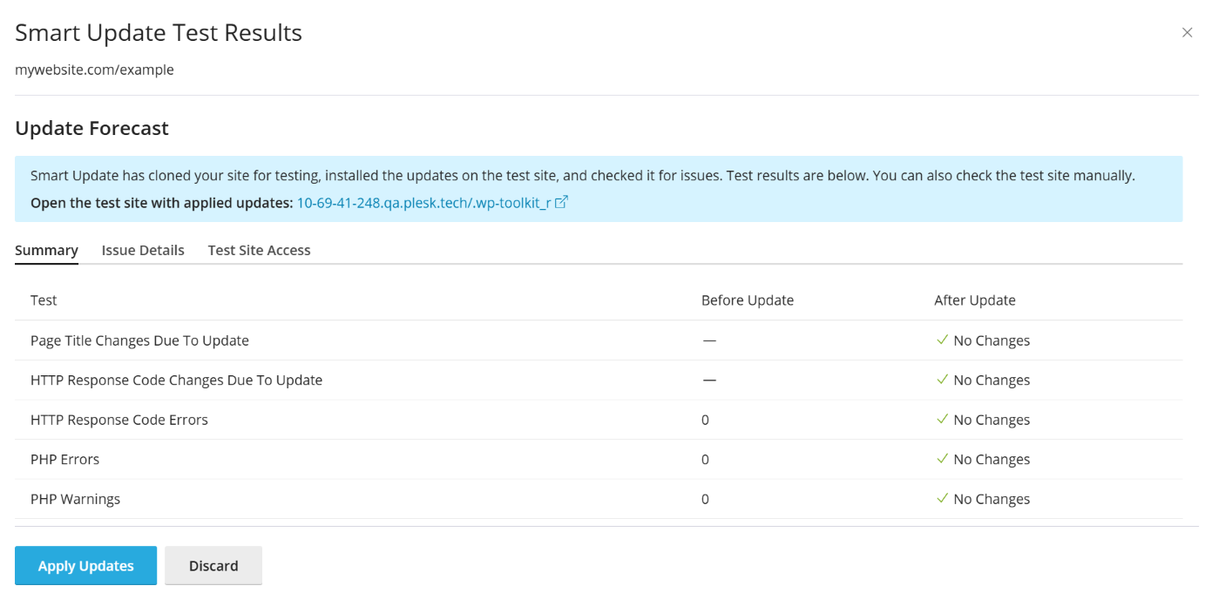
Task: Open the Issue Details tab
Action: point(143,251)
